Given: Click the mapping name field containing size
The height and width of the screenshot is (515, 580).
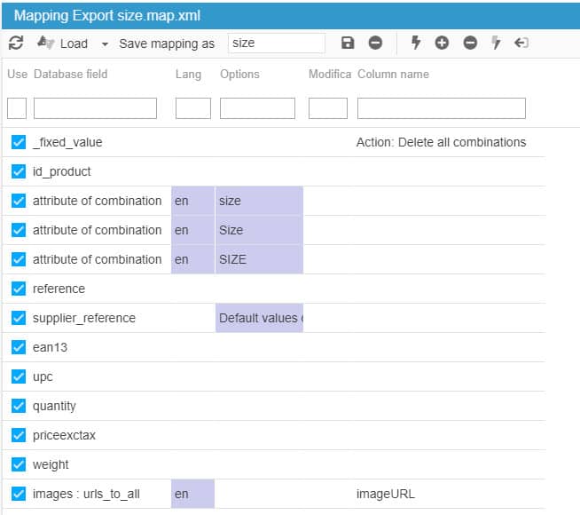Looking at the screenshot, I should click(x=276, y=43).
